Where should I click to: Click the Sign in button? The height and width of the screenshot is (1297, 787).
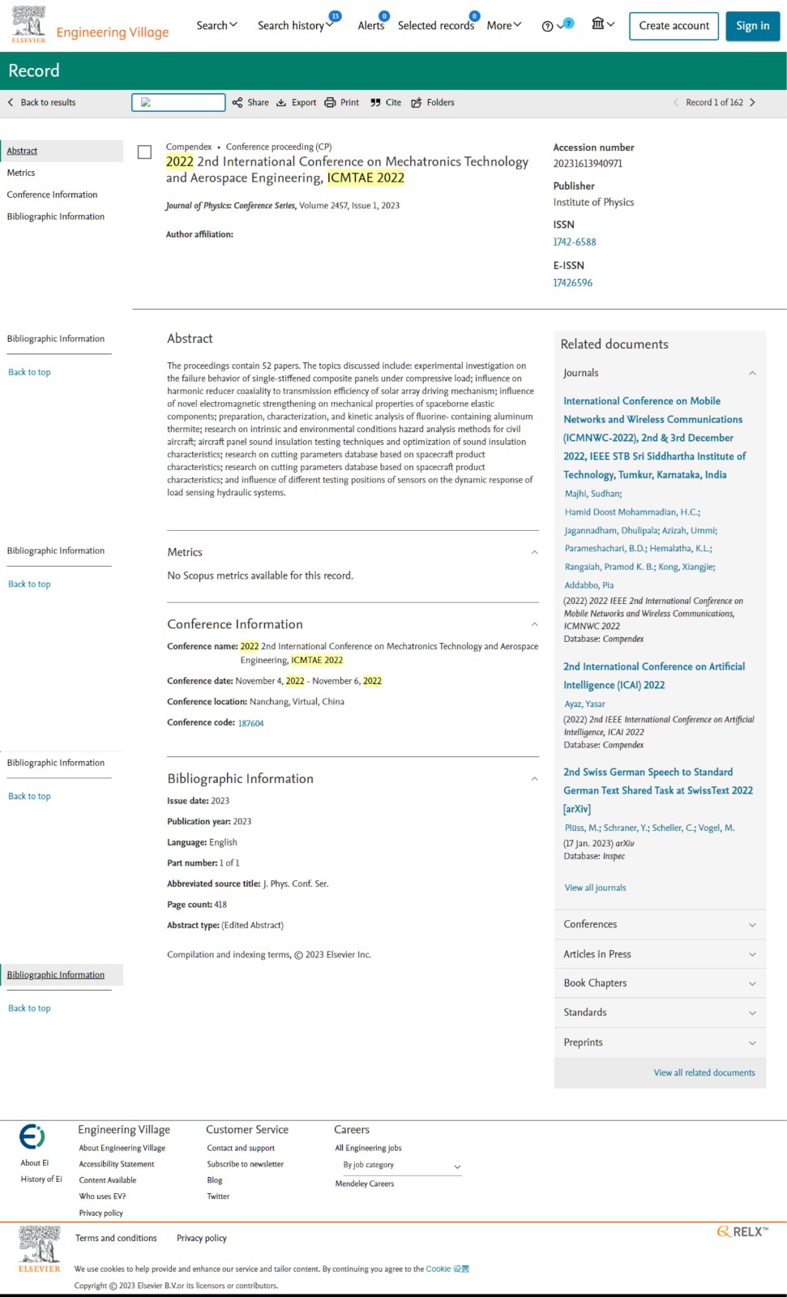752,26
